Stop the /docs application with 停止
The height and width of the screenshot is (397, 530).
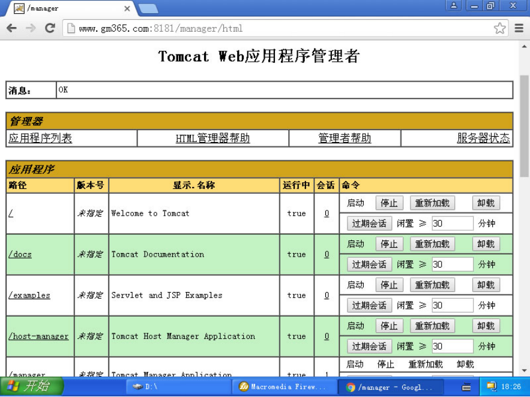tap(389, 244)
